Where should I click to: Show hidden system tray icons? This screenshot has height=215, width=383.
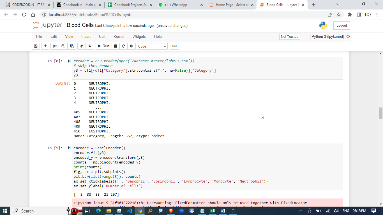click(x=301, y=211)
